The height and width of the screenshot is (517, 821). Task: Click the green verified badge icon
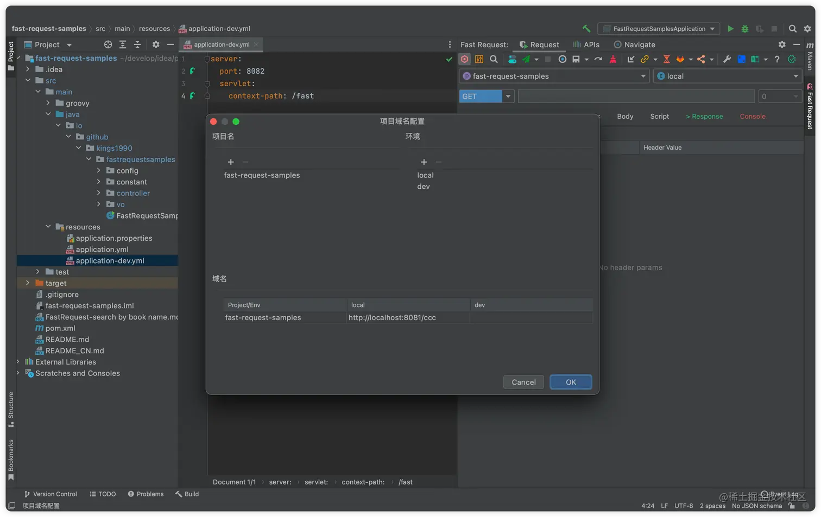792,59
